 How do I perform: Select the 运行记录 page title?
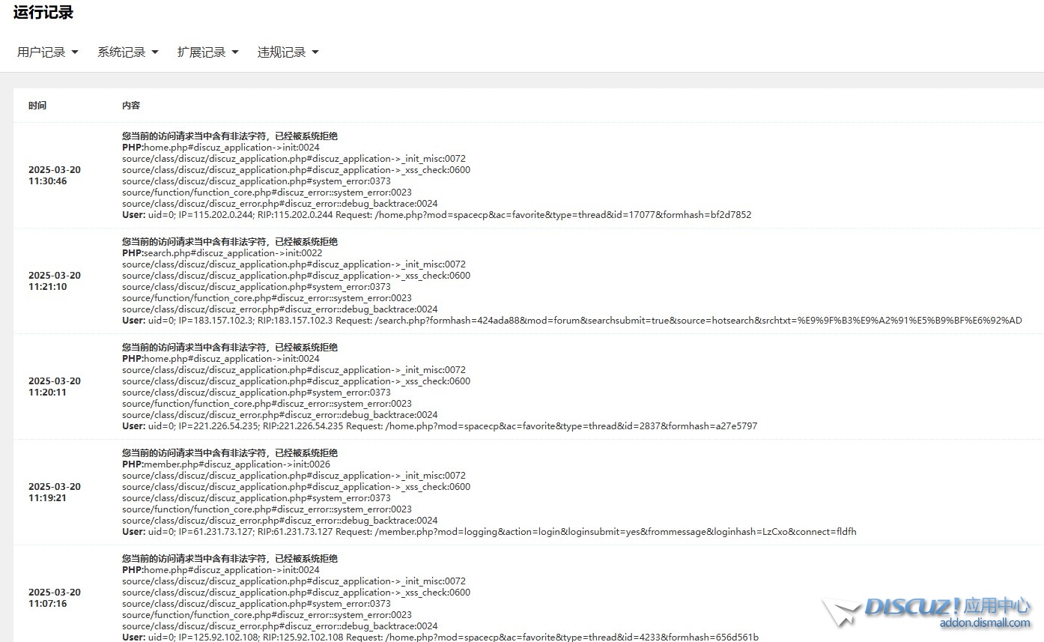click(x=43, y=13)
